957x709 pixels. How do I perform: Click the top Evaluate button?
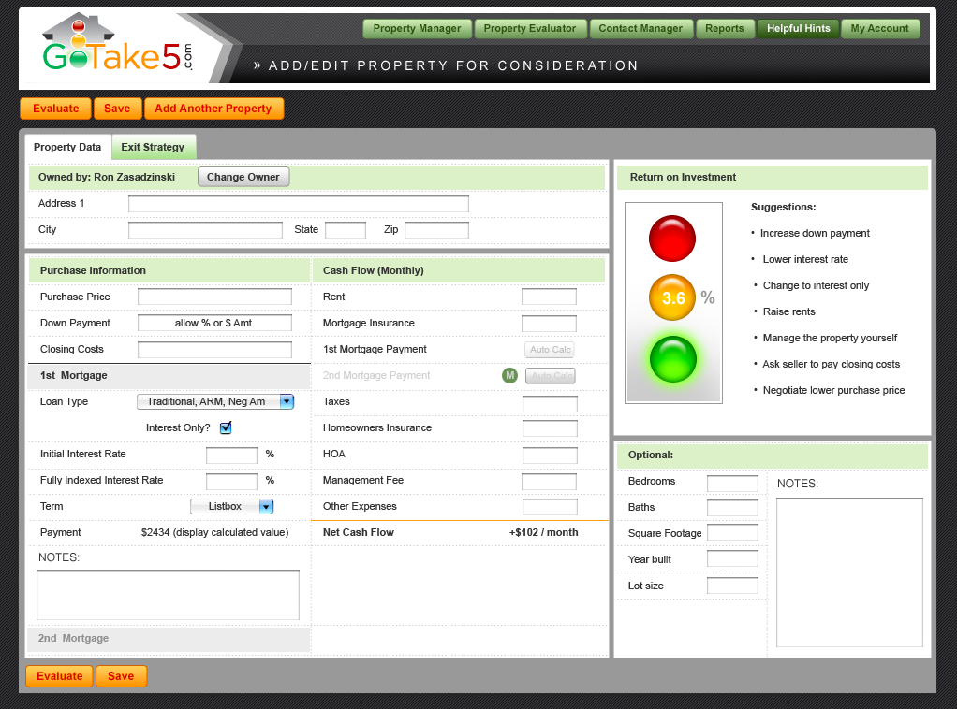[55, 109]
